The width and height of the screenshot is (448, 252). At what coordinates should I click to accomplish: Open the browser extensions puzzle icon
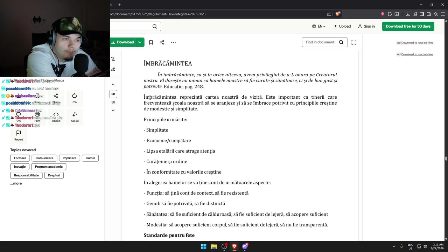point(390,14)
